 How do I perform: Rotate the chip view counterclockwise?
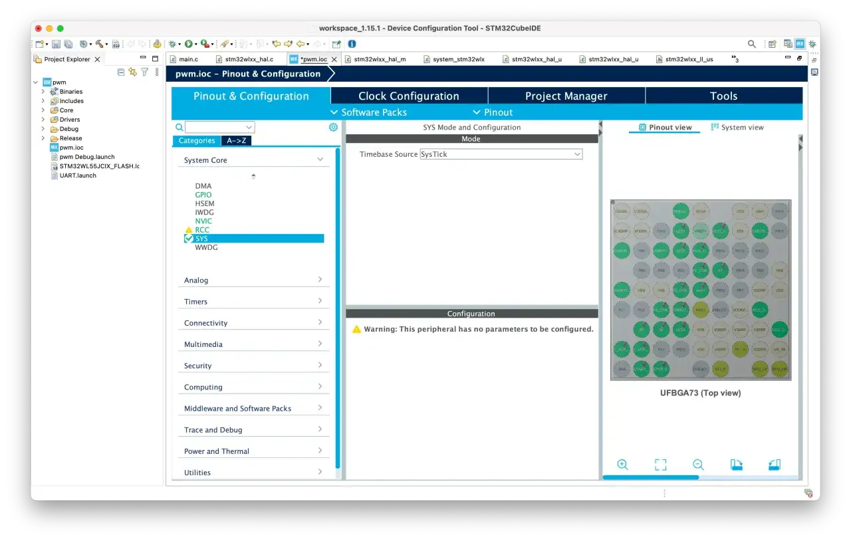pos(774,465)
